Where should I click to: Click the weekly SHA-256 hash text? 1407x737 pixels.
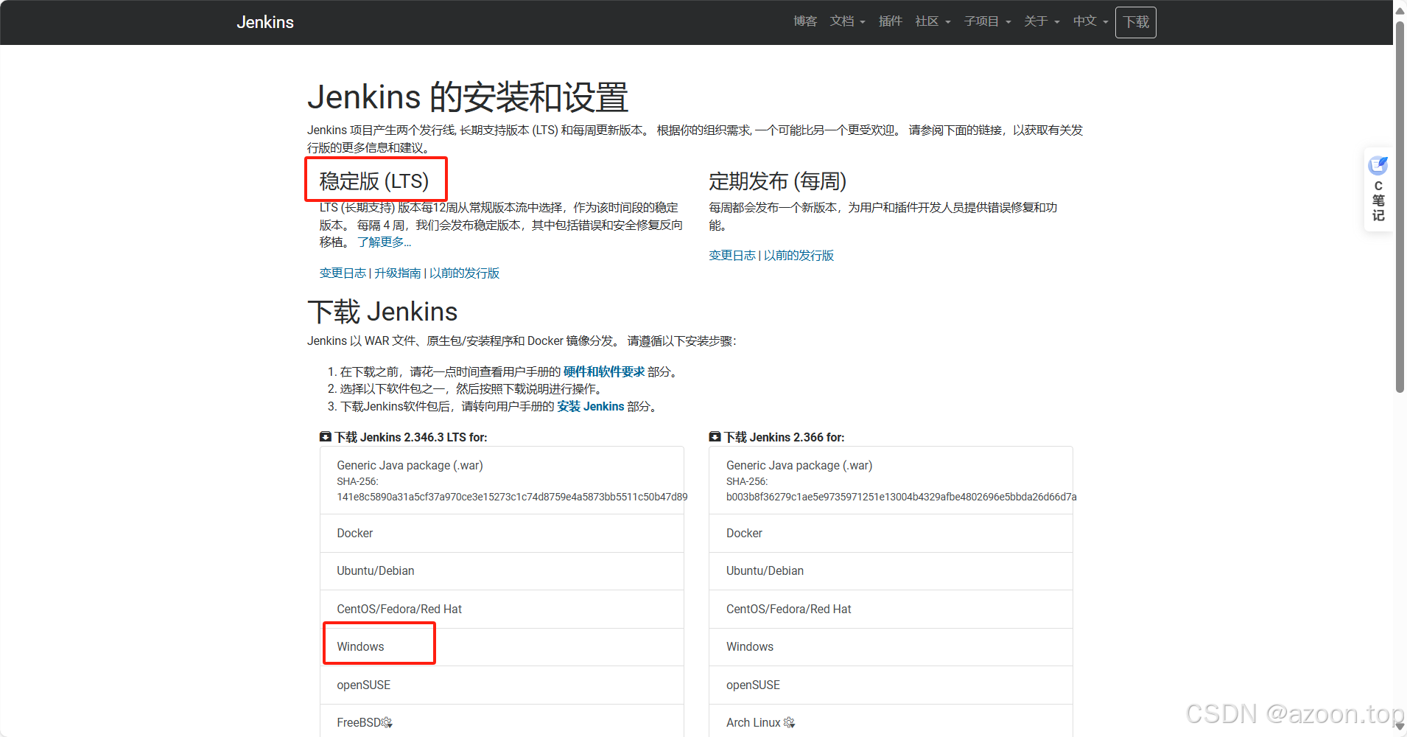(901, 497)
